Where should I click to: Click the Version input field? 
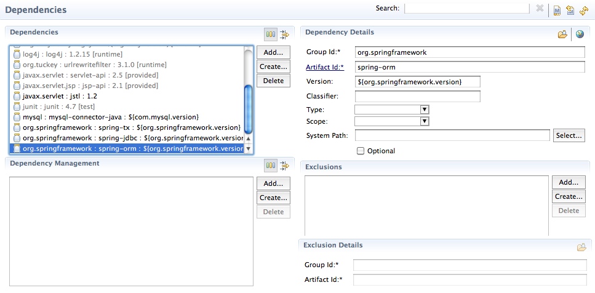click(x=417, y=82)
